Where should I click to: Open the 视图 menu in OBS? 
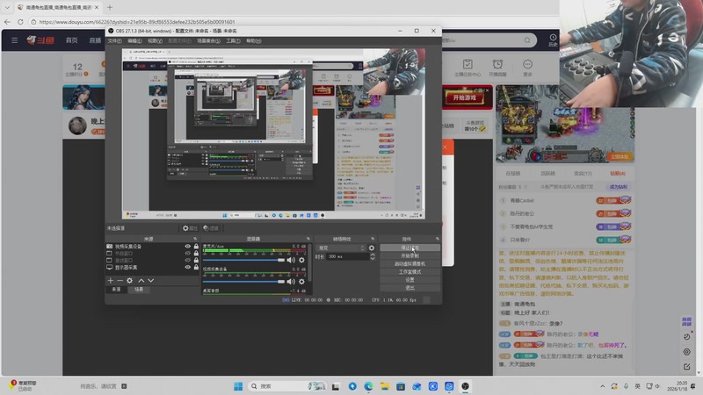pyautogui.click(x=156, y=40)
